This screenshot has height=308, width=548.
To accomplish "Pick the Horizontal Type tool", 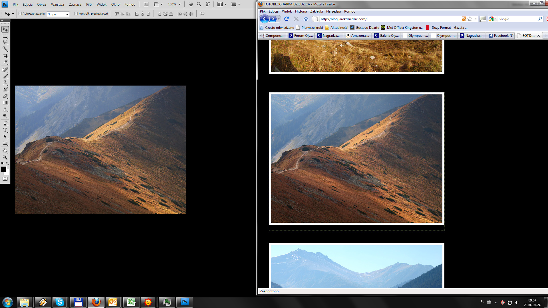I will 5,130.
